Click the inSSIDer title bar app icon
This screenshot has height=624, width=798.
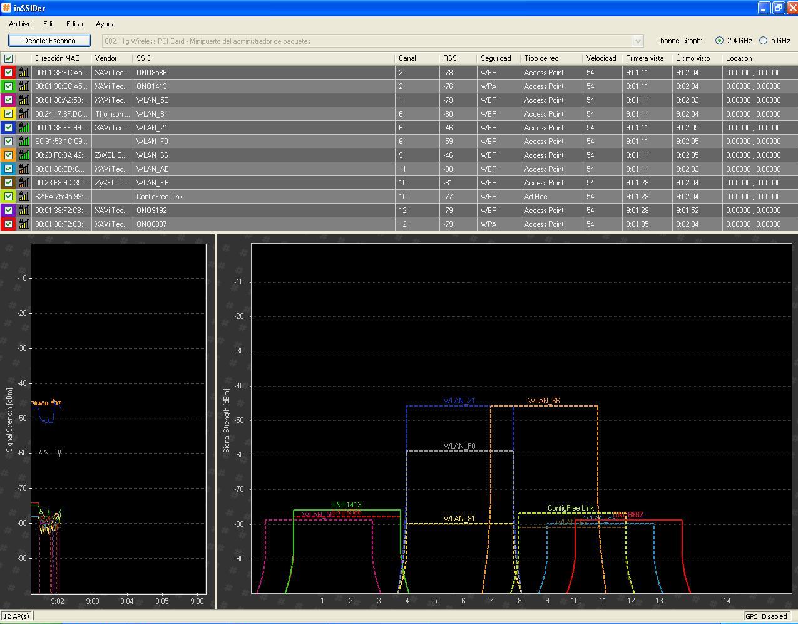pyautogui.click(x=6, y=8)
